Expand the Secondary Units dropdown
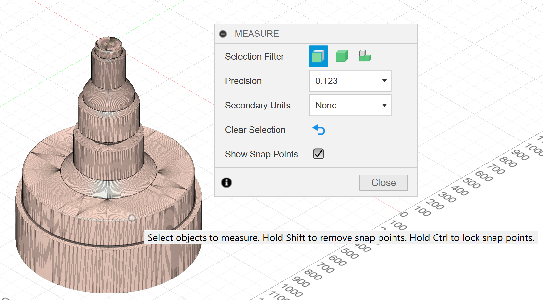This screenshot has width=543, height=300. [x=350, y=105]
